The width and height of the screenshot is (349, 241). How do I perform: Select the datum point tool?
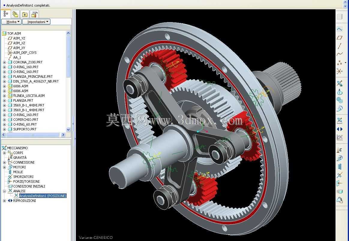coord(339,63)
